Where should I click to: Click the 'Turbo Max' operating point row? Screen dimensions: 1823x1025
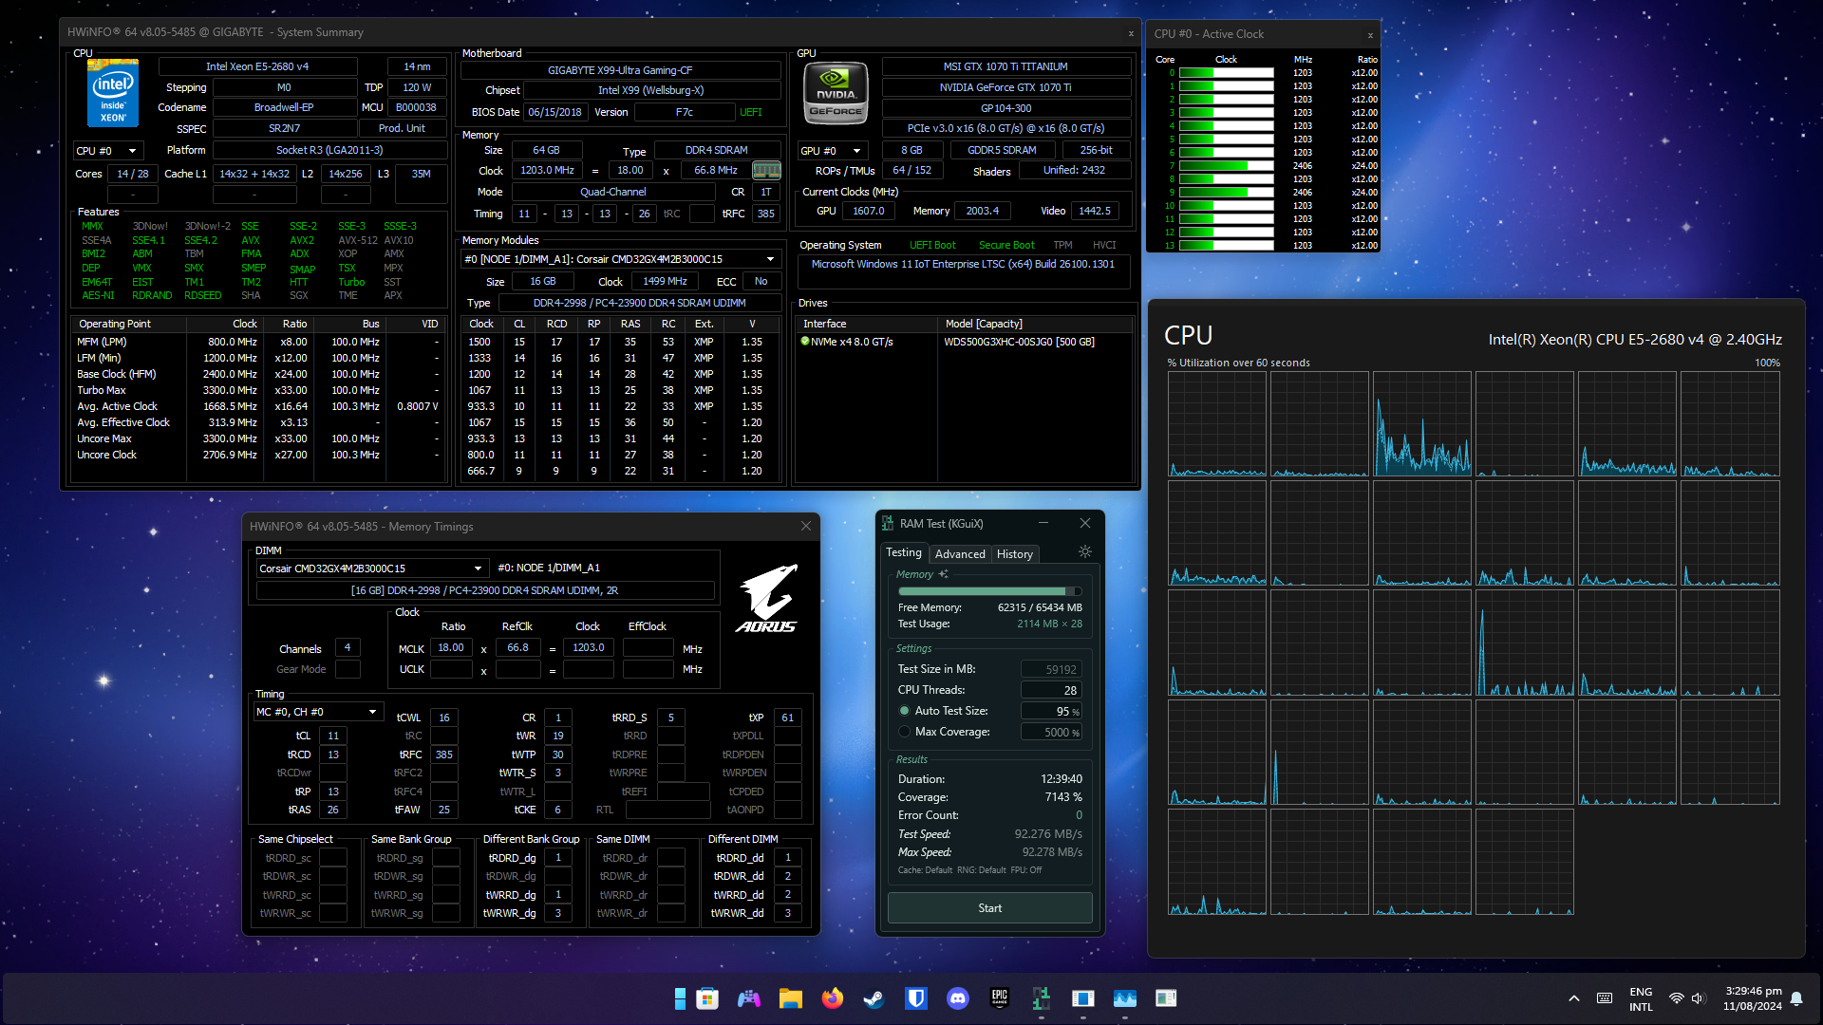[257, 390]
